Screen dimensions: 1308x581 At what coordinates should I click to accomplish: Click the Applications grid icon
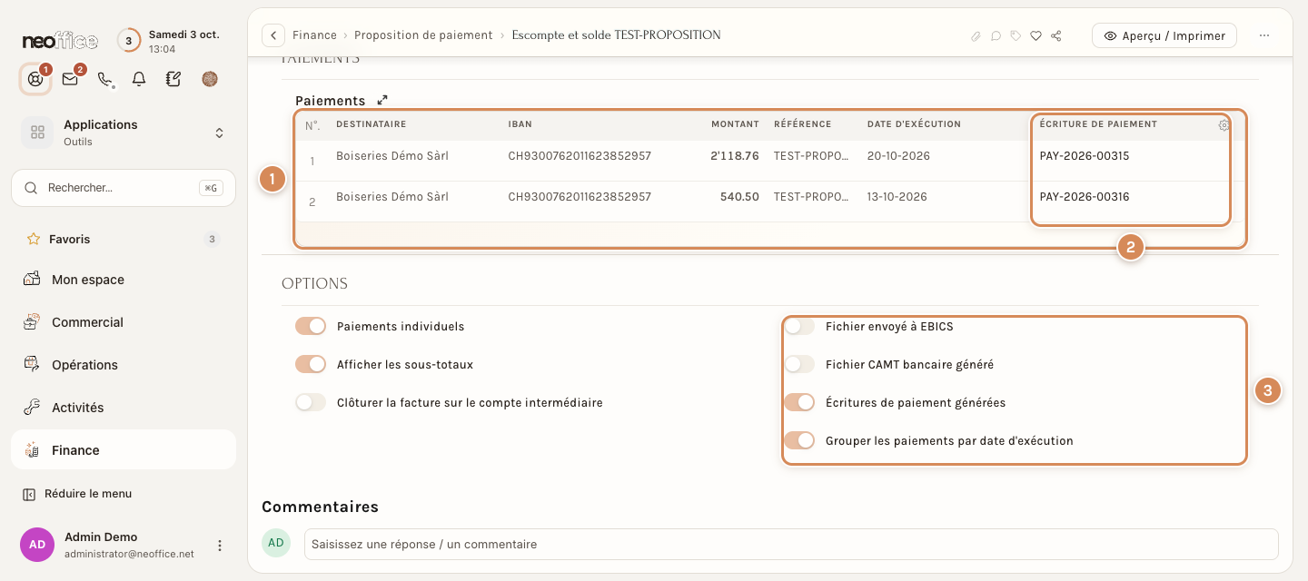click(x=37, y=133)
